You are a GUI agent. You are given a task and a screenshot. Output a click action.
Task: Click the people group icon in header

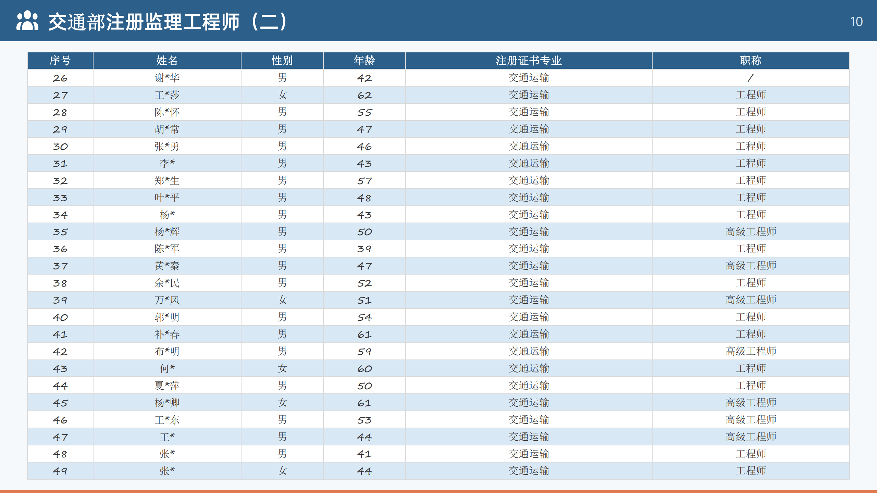point(27,21)
